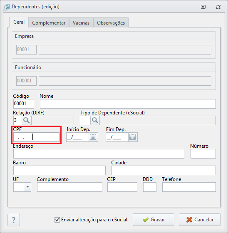This screenshot has height=233, width=228.
Task: Expand the UF dropdown arrow
Action: point(27,187)
